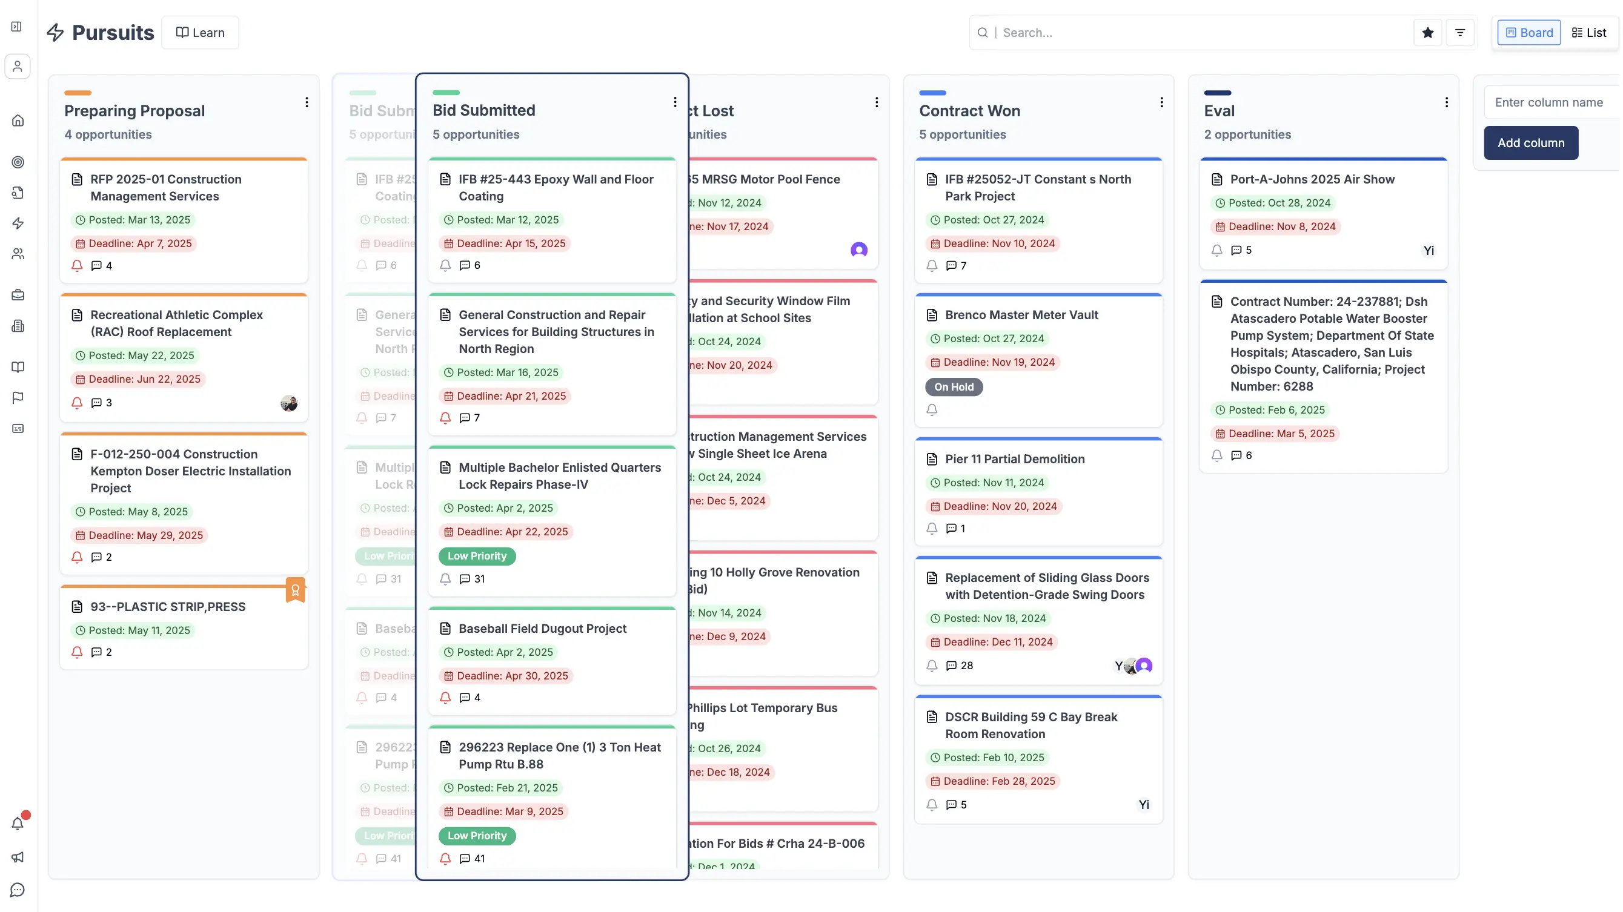Screen dimensions: 1623x912
Task: Open the briefcase icon in sidebar
Action: 18,295
